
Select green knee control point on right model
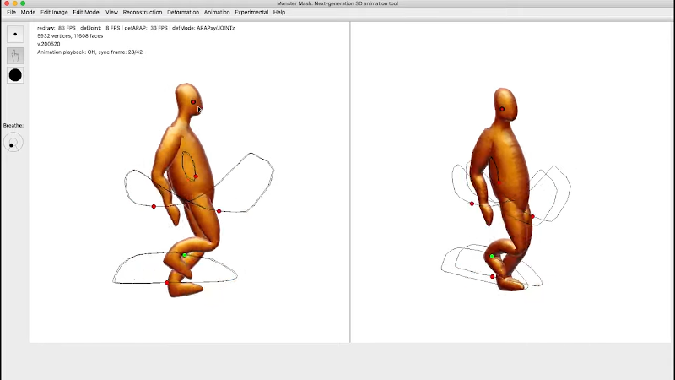[x=492, y=256]
